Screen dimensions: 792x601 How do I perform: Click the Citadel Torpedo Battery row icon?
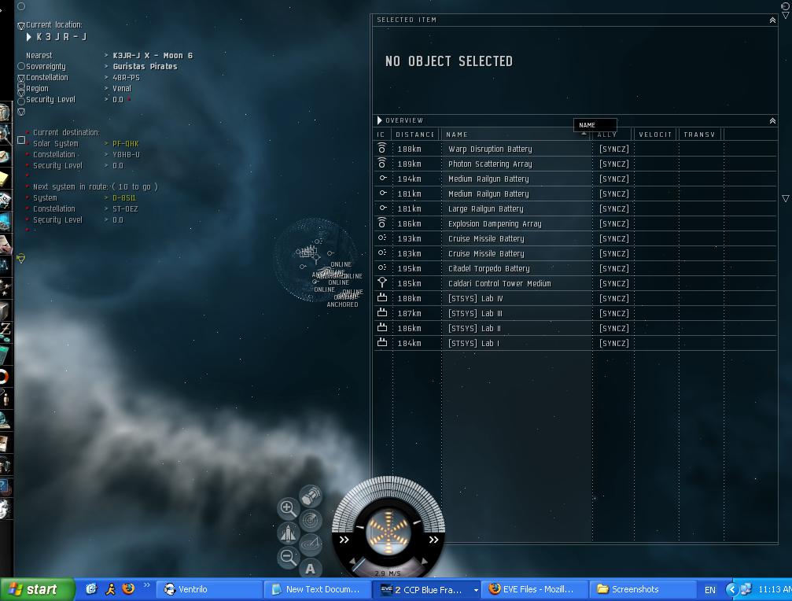click(x=382, y=267)
